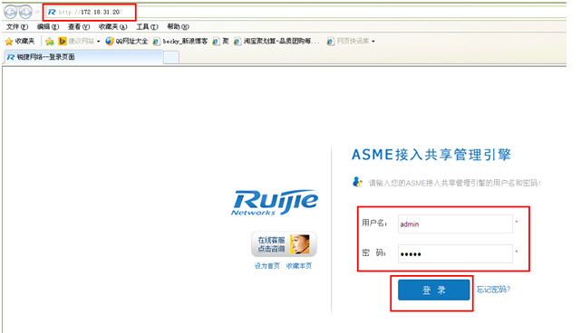This screenshot has width=581, height=333.
Task: Open the 收藏夹 menu in the menu bar
Action: pos(112,26)
